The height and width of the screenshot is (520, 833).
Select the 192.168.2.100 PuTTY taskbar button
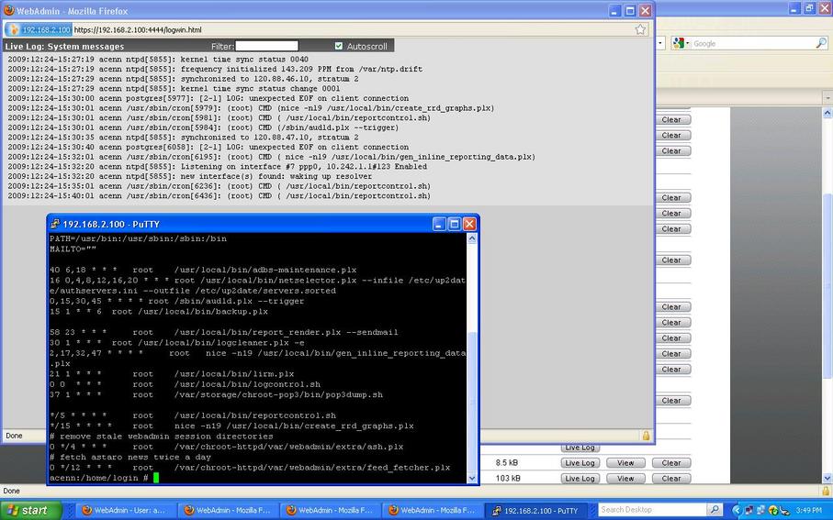[x=534, y=509]
